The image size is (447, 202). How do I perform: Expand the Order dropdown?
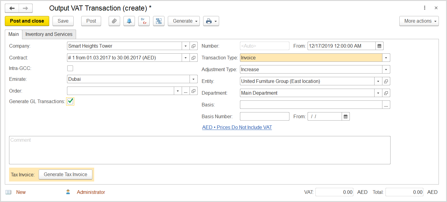coord(178,91)
